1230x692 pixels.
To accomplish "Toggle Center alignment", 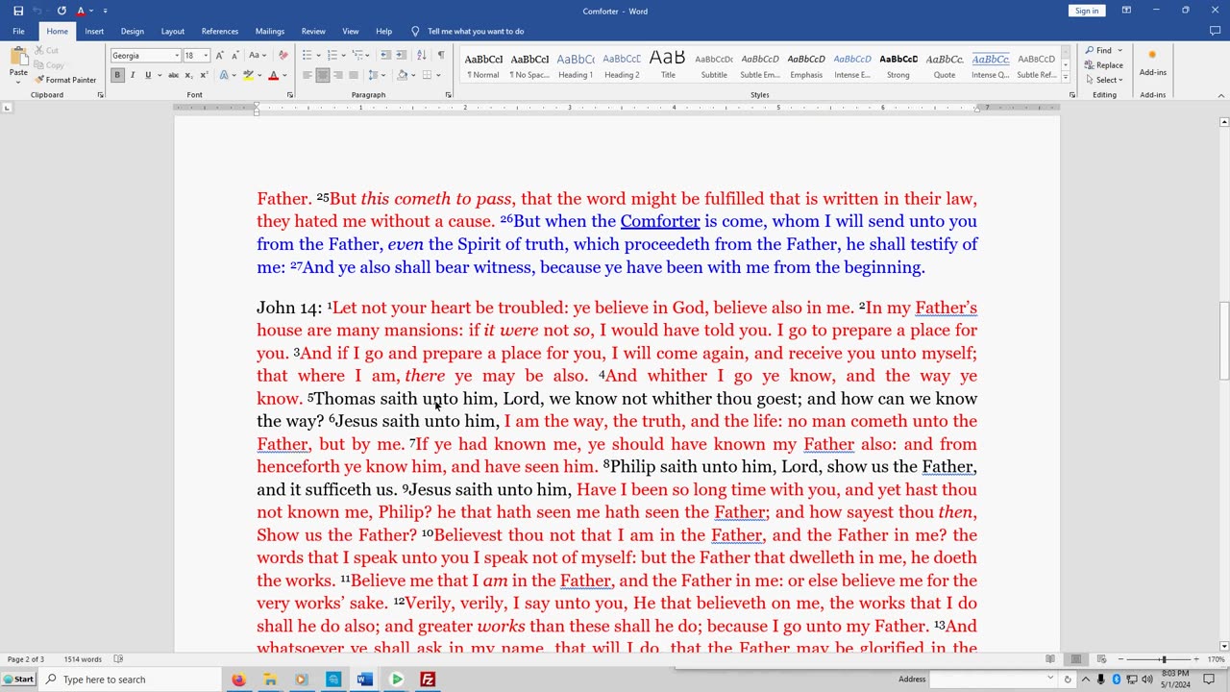I will pos(323,75).
